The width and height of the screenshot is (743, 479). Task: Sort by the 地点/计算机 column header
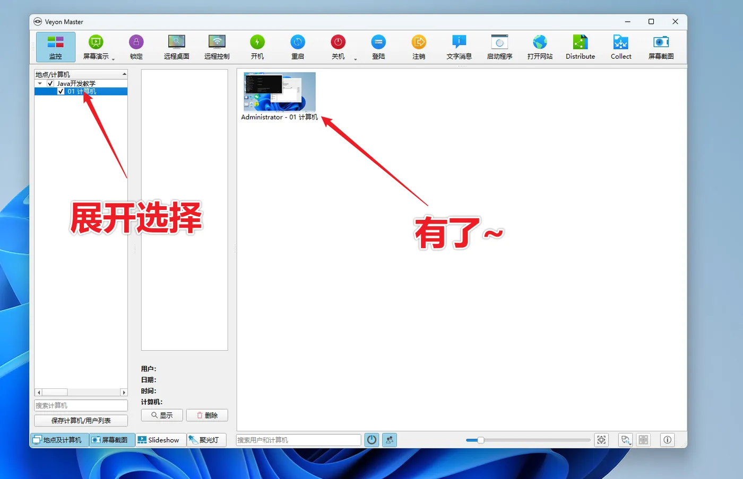81,74
